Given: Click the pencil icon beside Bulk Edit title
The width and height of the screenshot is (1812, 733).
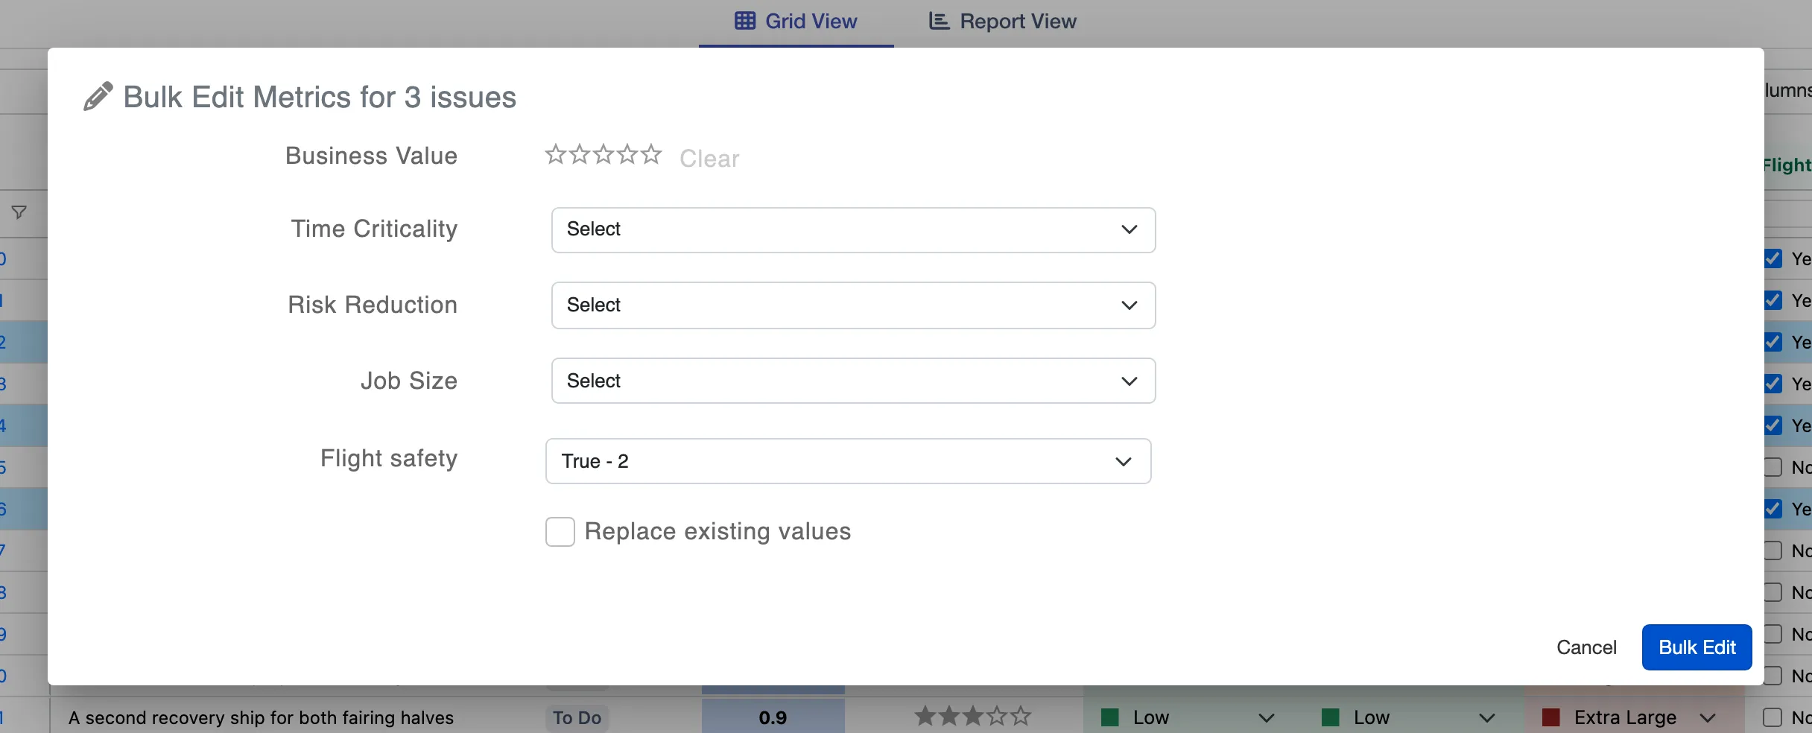Looking at the screenshot, I should [x=98, y=97].
